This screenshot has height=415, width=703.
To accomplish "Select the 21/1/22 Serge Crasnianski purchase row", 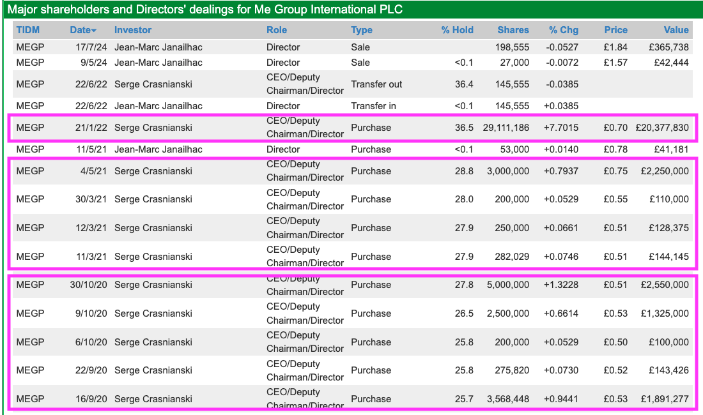I will pos(352,128).
